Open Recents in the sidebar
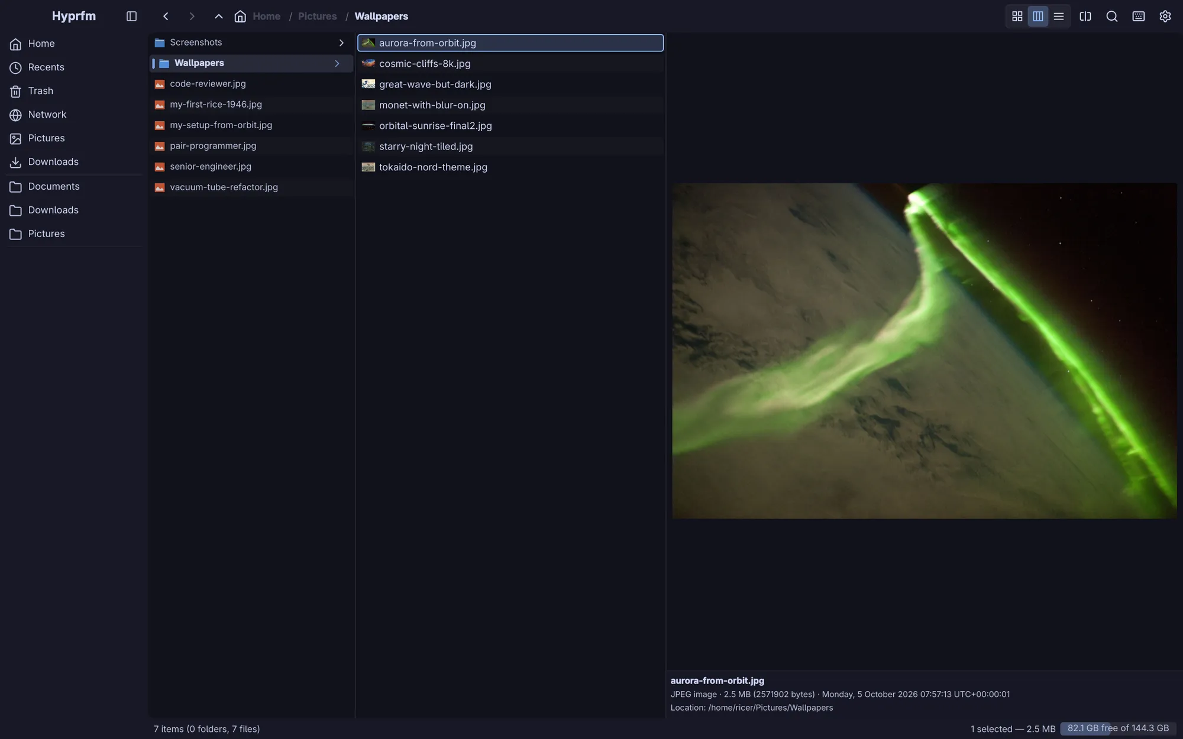This screenshot has width=1183, height=739. [x=74, y=67]
